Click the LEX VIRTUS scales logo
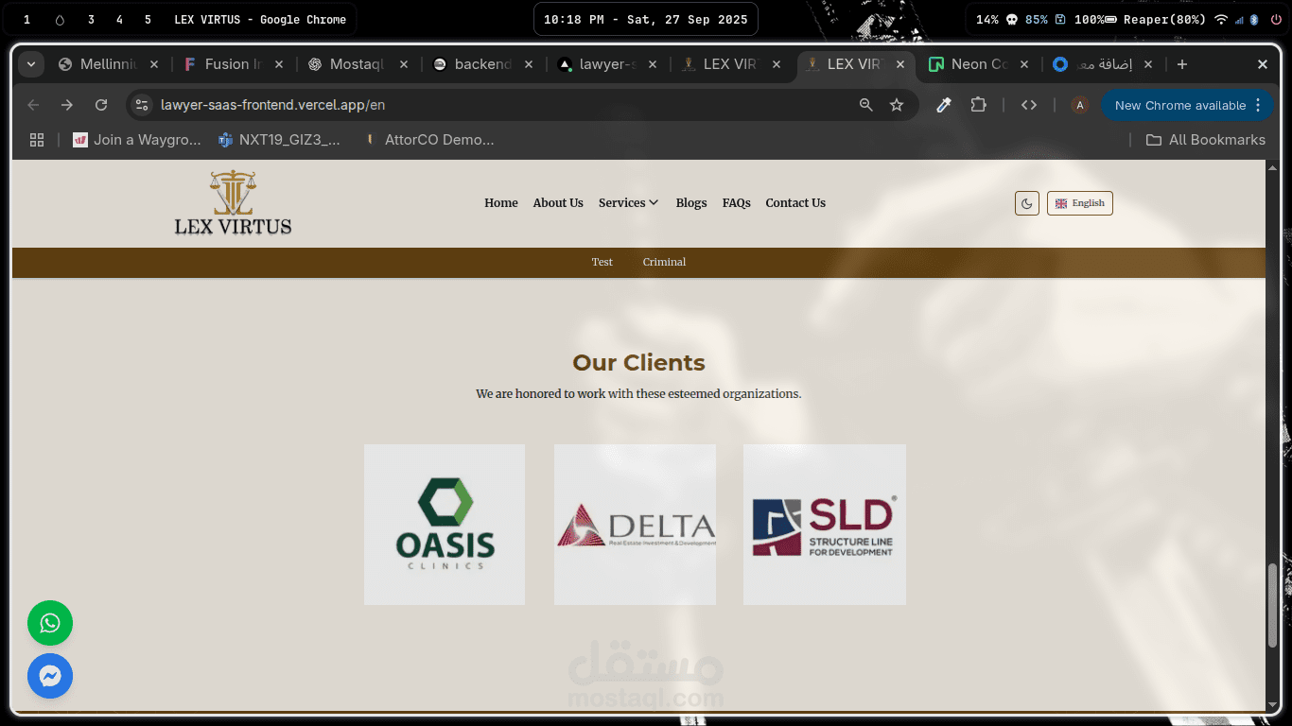 (x=233, y=202)
